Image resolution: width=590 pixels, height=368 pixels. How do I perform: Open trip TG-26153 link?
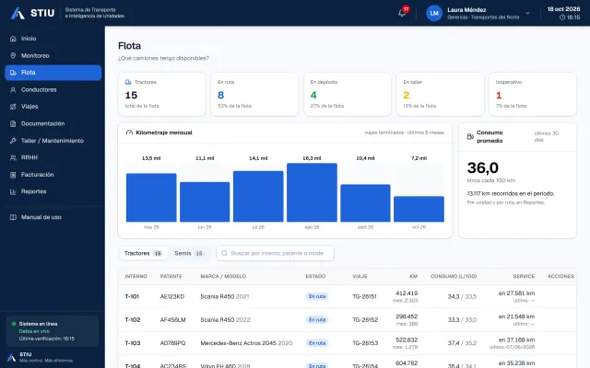pos(365,343)
